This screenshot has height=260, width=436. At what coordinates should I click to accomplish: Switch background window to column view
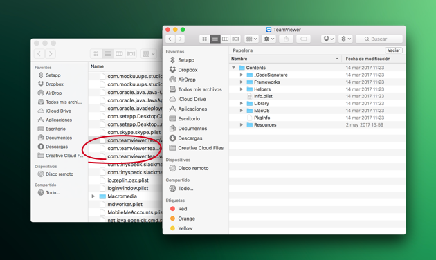coord(119,53)
